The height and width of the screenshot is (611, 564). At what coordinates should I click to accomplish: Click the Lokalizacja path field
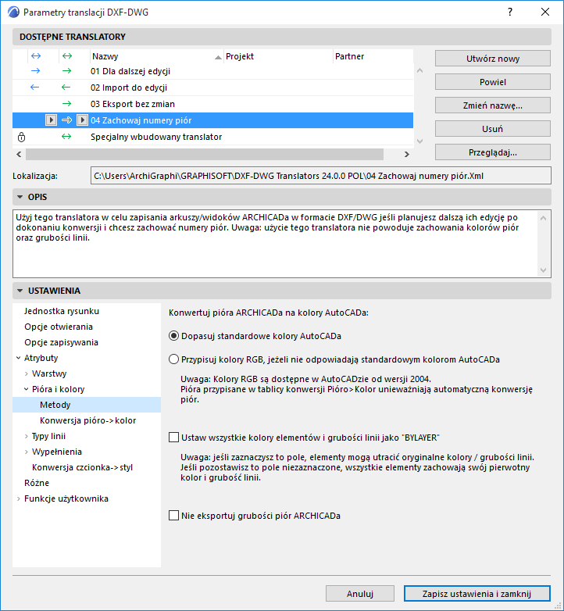click(x=321, y=176)
